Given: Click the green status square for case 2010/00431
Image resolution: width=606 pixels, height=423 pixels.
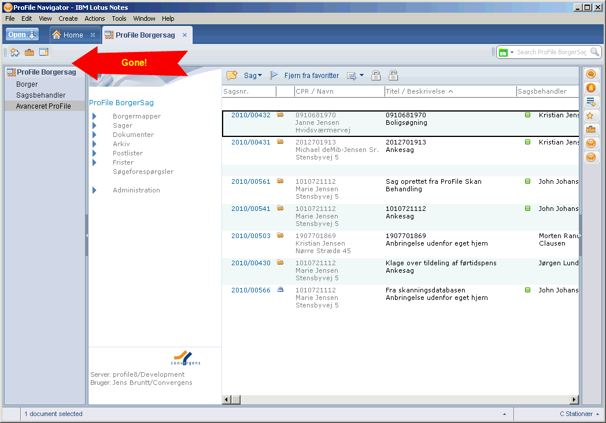Looking at the screenshot, I should pos(527,142).
